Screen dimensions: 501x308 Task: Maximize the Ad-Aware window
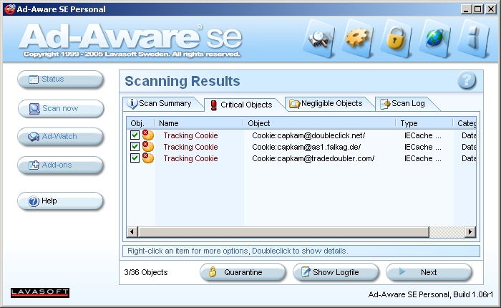pyautogui.click(x=478, y=9)
